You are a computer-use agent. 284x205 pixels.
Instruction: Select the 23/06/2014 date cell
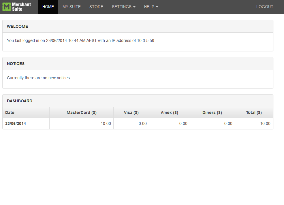26,123
